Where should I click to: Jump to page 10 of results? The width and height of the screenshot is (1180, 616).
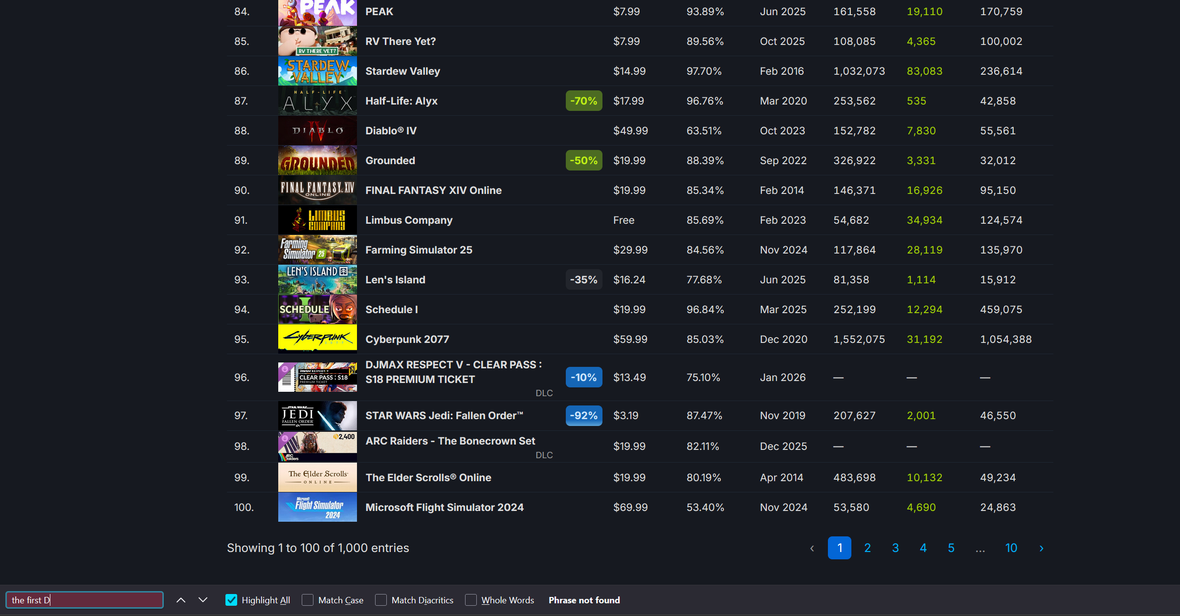pos(1011,548)
